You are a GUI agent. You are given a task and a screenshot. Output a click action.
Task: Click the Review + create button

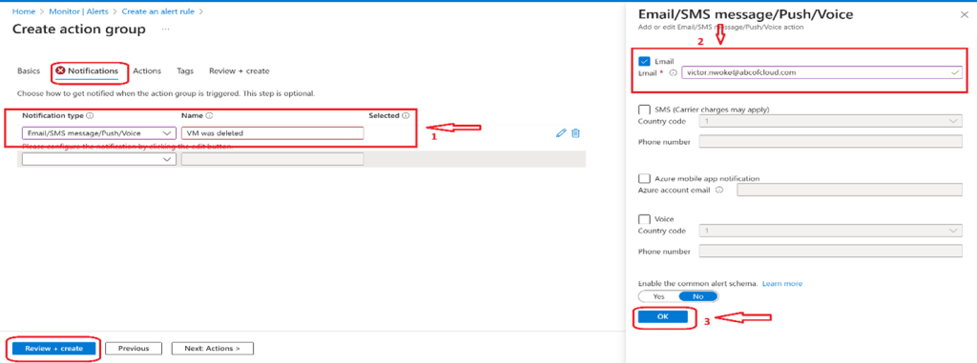tap(54, 348)
